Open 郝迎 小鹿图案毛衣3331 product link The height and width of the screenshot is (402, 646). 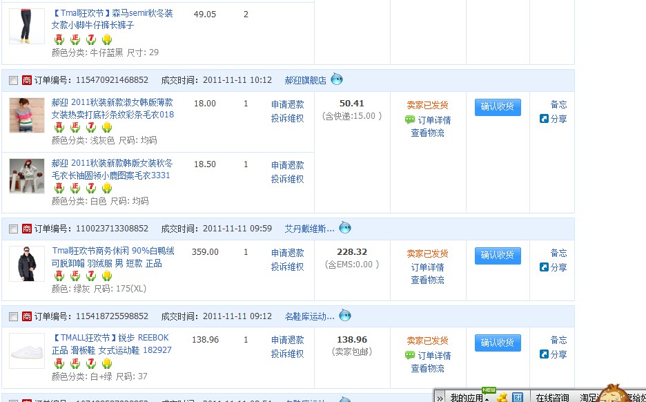point(112,169)
